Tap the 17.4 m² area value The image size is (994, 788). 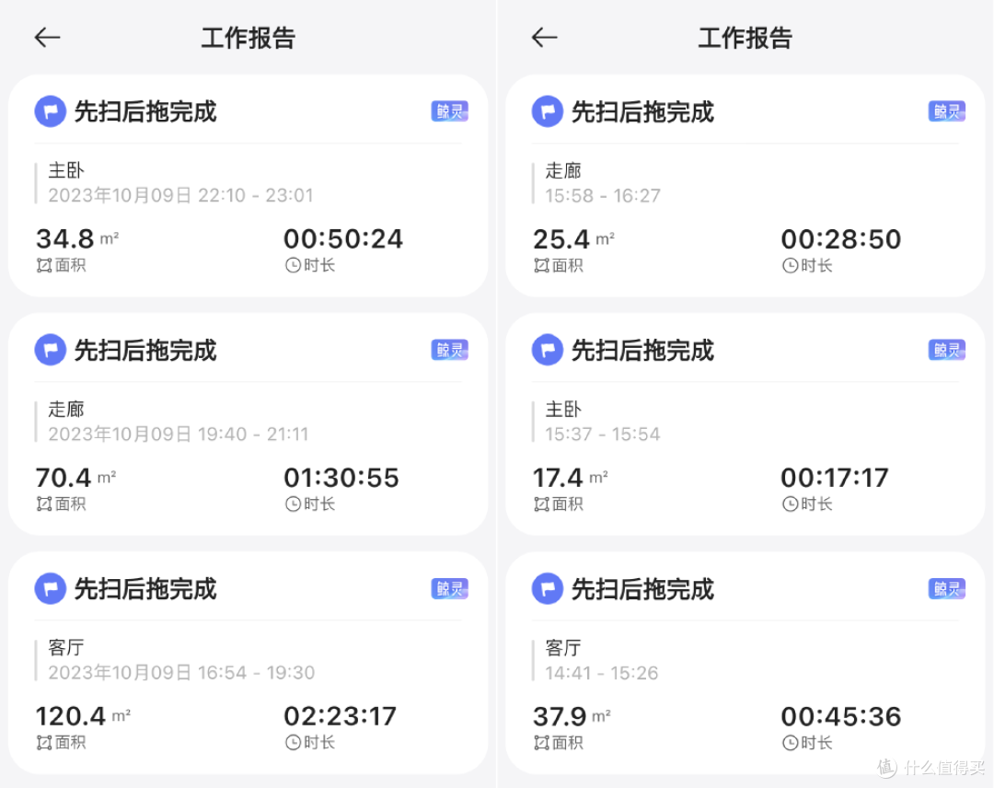(x=571, y=478)
